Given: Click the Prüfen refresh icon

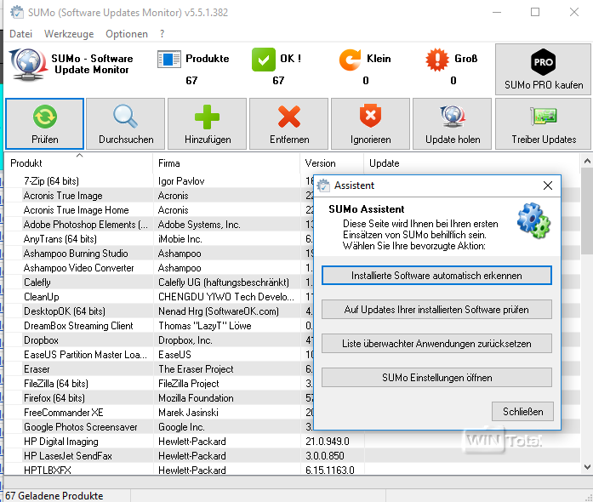Looking at the screenshot, I should point(45,117).
